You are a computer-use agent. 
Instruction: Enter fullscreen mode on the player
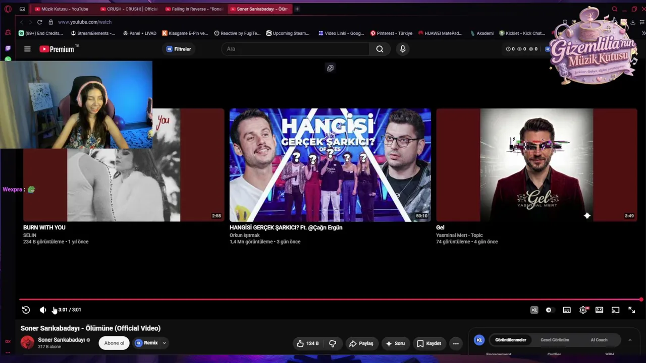(x=631, y=310)
